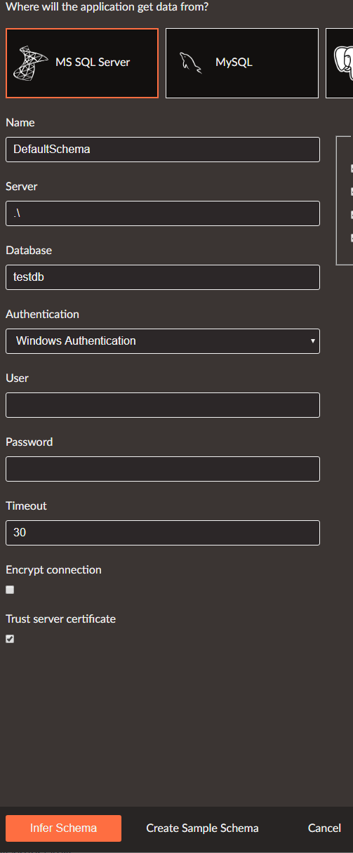Screen dimensions: 353x853
Task: Select the MS SQL Server tile
Action: click(82, 63)
